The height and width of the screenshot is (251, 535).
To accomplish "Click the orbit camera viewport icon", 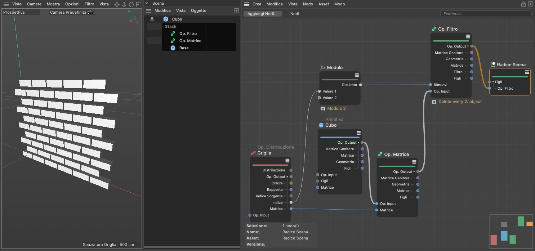I will point(131,4).
